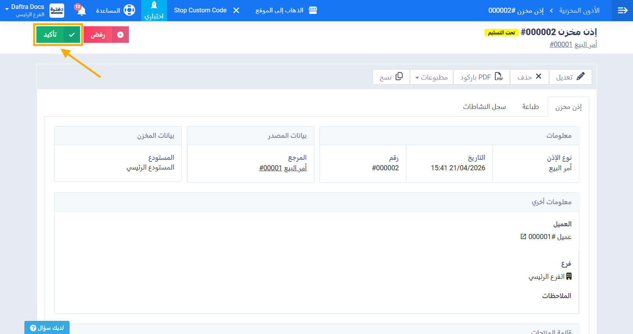This screenshot has width=633, height=334.
Task: Click the نسخ copy button
Action: coord(391,77)
